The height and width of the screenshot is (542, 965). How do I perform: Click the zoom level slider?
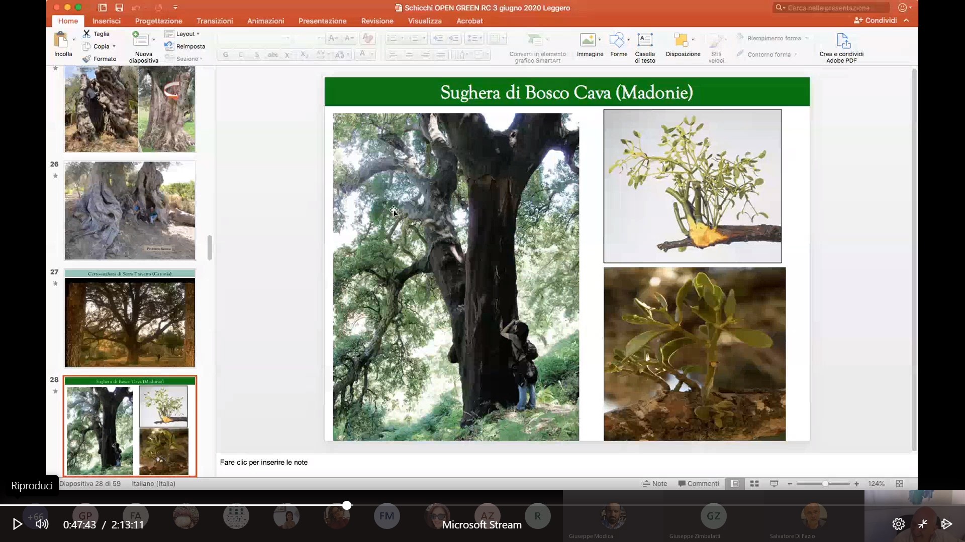pyautogui.click(x=825, y=484)
